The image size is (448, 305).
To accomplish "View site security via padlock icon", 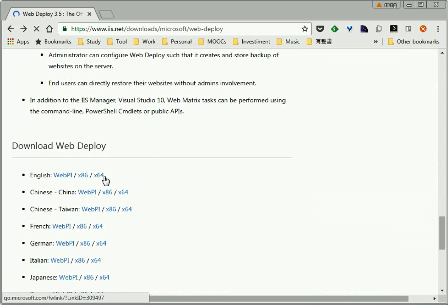I will point(64,29).
